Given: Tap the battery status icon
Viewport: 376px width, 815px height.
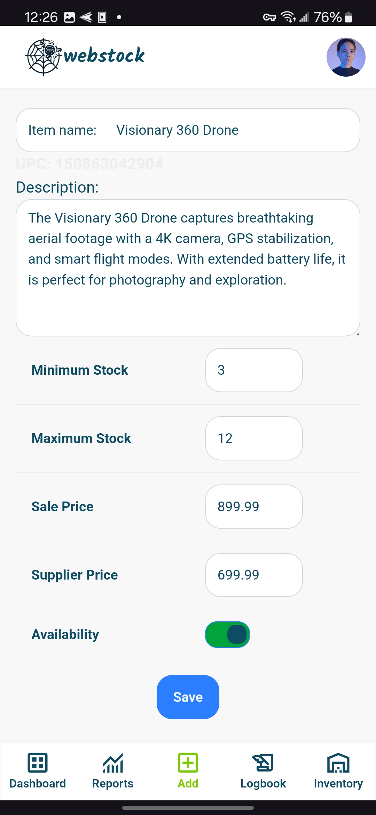Looking at the screenshot, I should pyautogui.click(x=348, y=17).
